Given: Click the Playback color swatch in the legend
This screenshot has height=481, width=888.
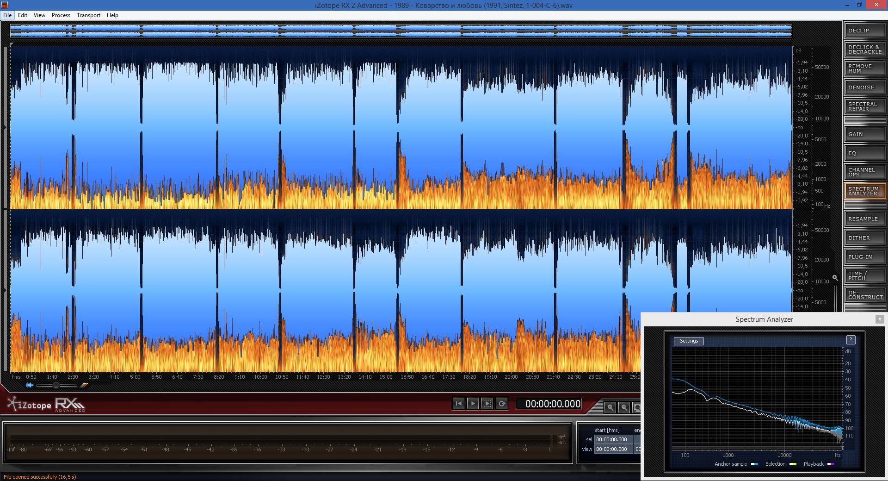Looking at the screenshot, I should [831, 464].
